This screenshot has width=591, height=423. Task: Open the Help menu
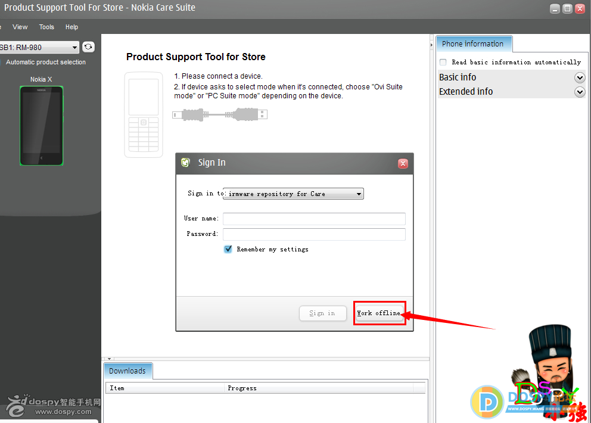71,27
